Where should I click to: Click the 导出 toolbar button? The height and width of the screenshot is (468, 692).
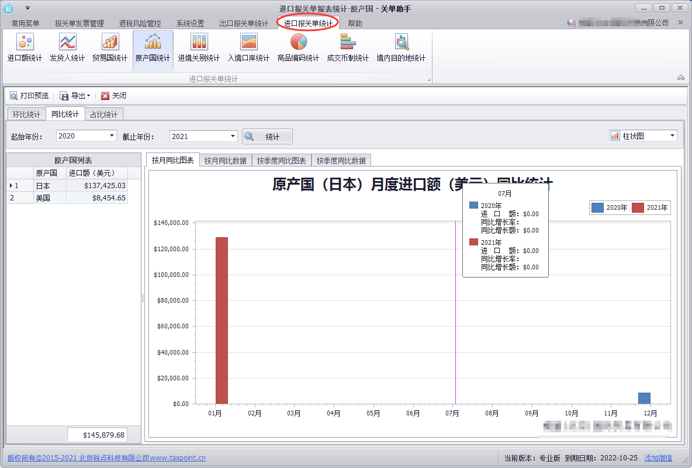(x=75, y=96)
